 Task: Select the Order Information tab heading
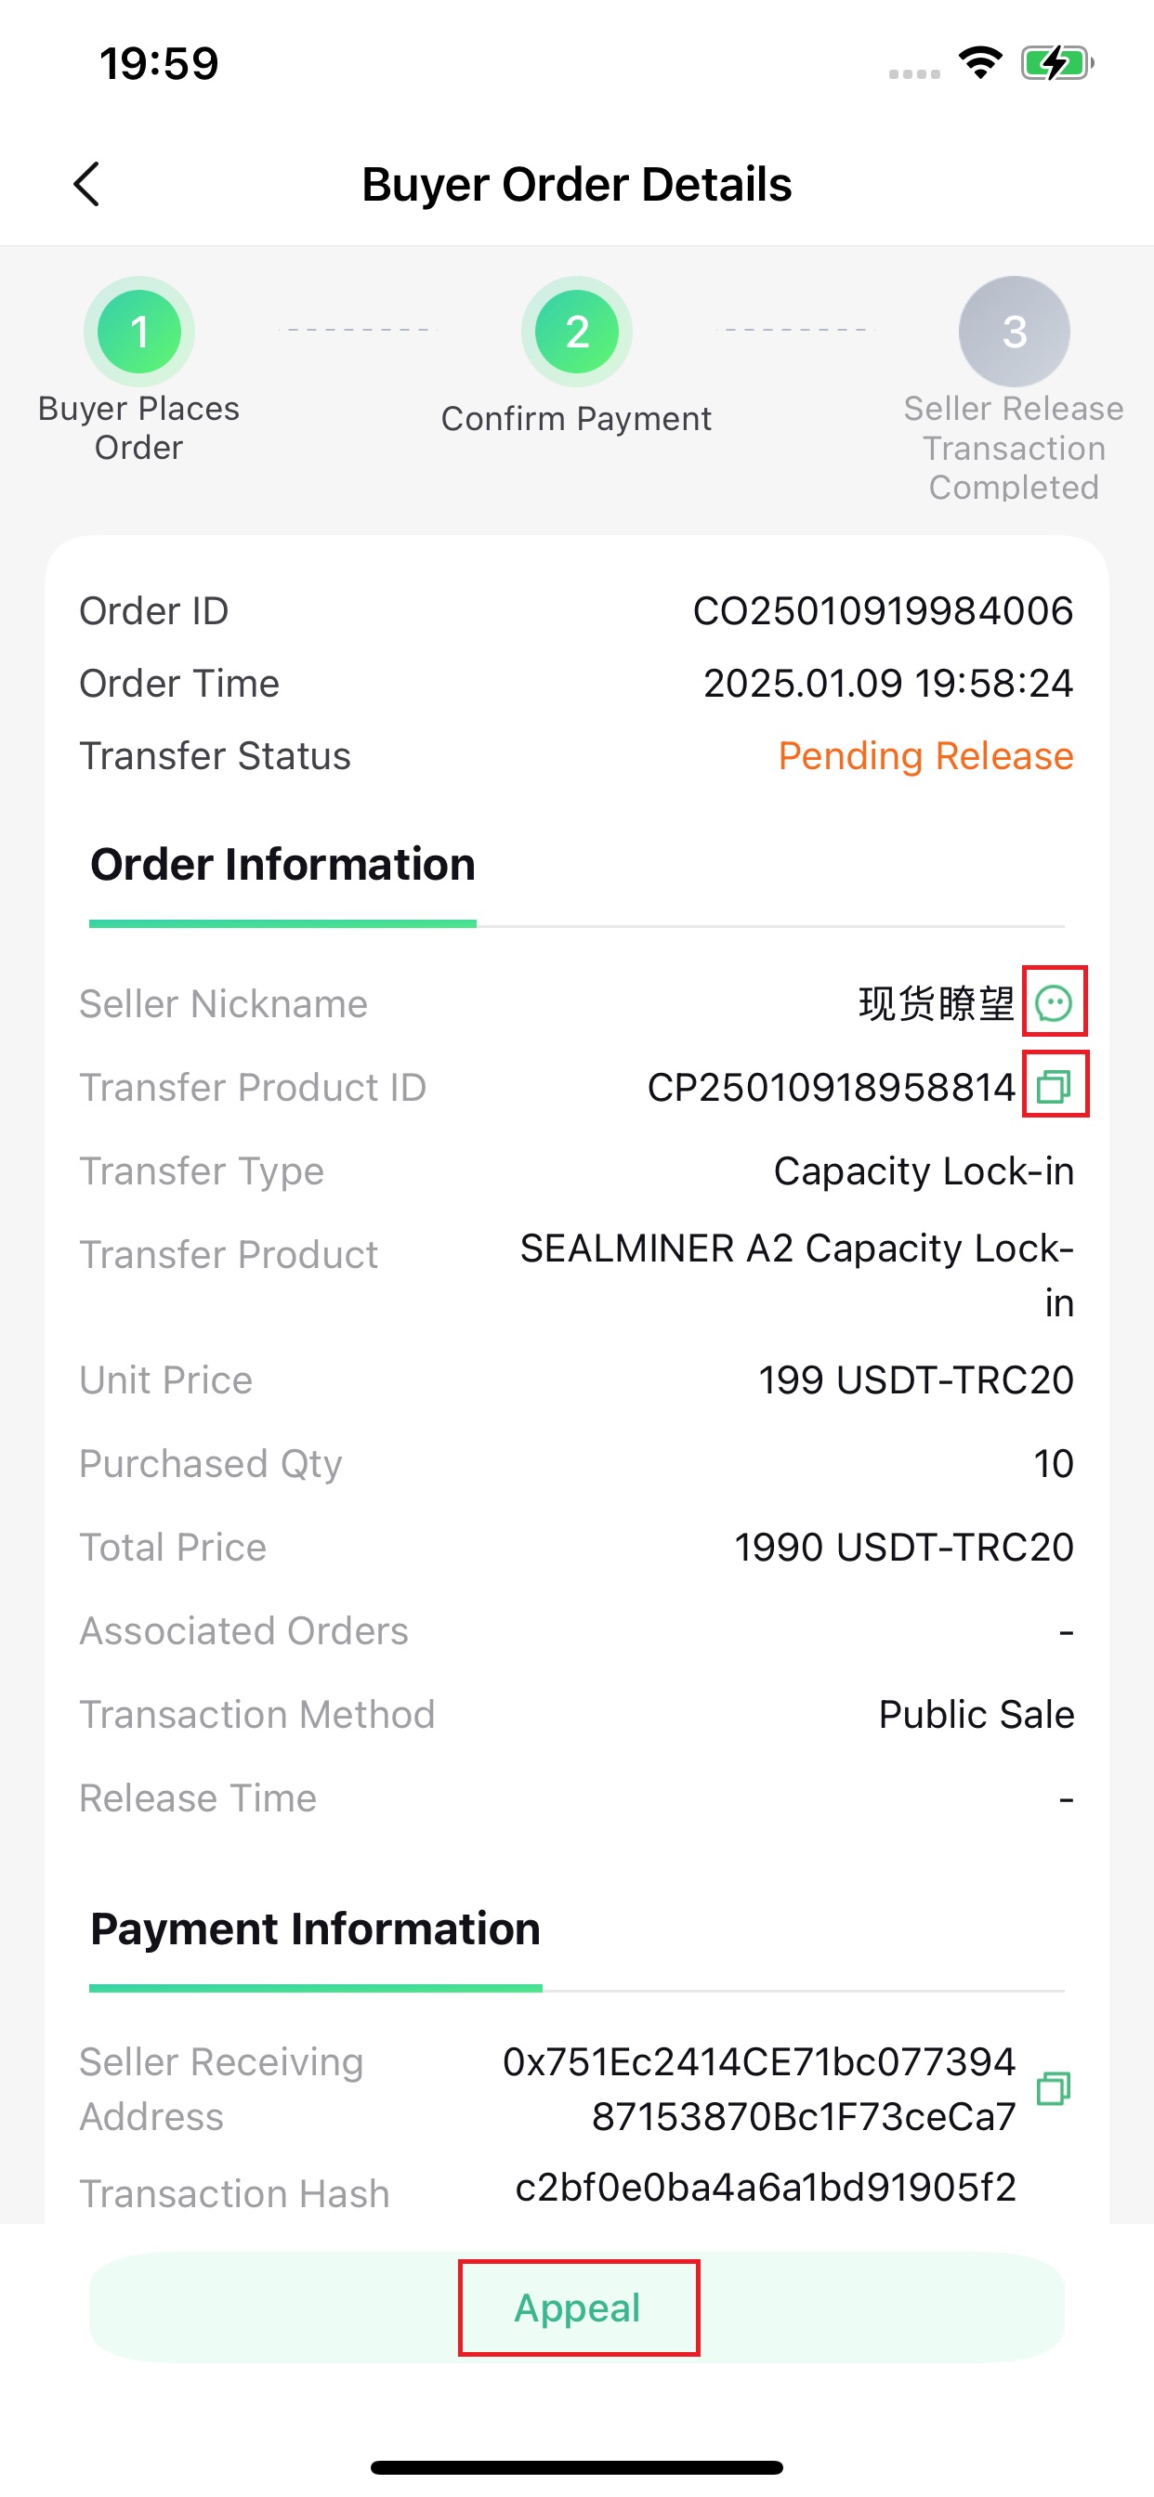point(283,865)
